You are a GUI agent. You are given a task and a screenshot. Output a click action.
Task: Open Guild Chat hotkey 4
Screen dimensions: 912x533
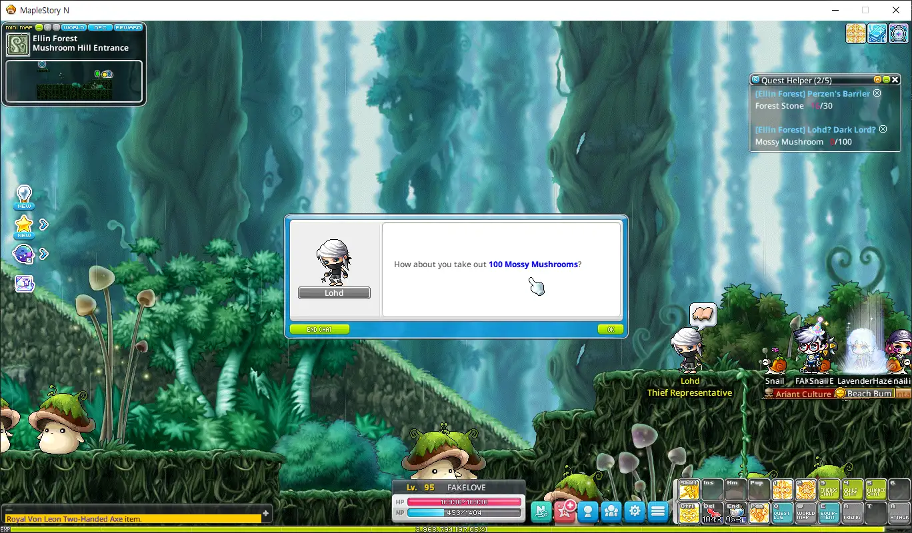click(853, 490)
